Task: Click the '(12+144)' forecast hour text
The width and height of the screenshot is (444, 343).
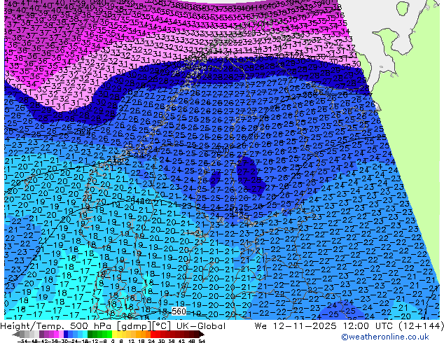Action: 422,326
